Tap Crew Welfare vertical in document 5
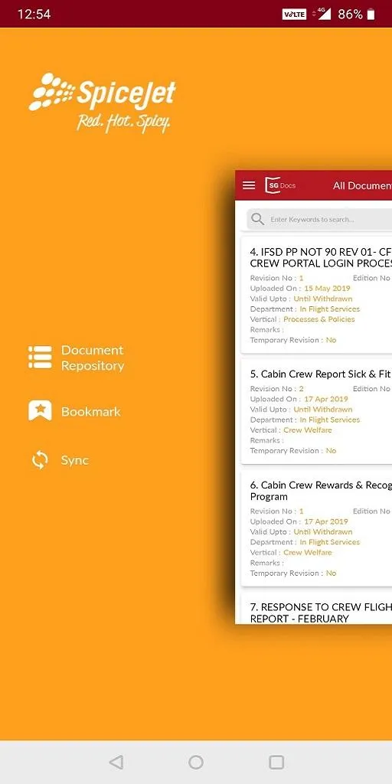This screenshot has width=392, height=784. coord(308,430)
